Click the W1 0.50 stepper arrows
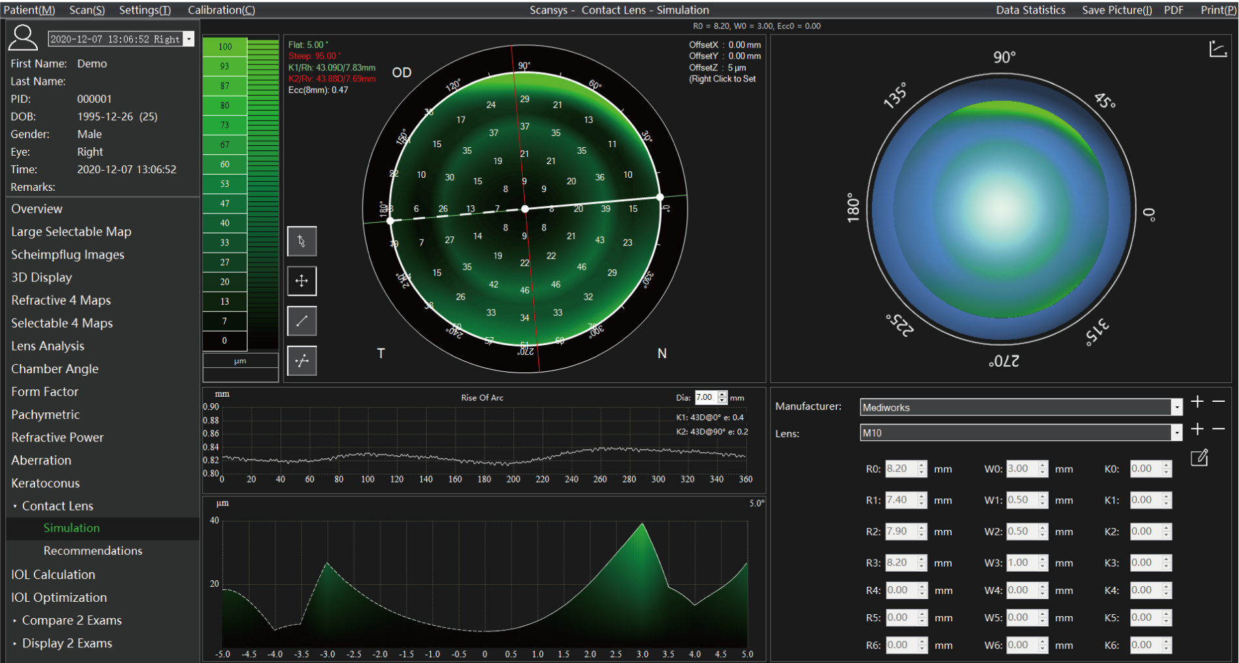The image size is (1239, 663). tap(1043, 500)
